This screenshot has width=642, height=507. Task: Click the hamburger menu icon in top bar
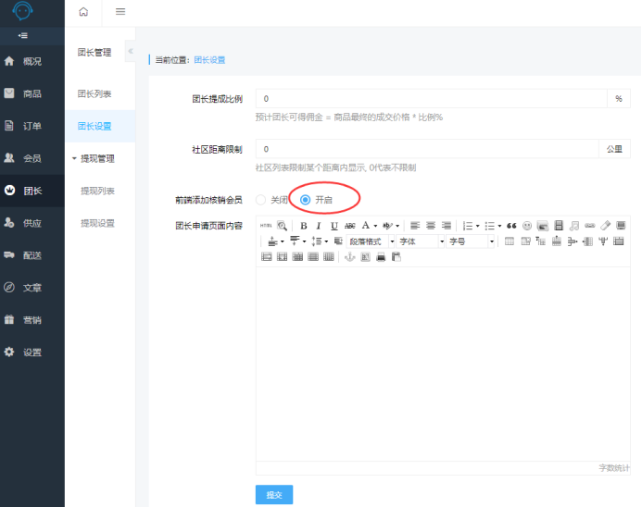(120, 12)
